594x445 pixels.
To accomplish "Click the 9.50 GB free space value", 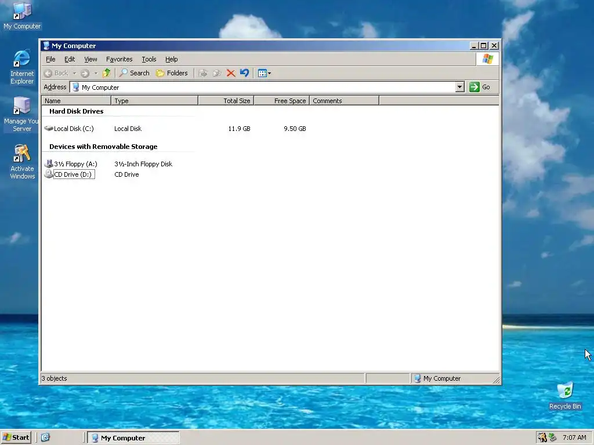I will pos(295,129).
